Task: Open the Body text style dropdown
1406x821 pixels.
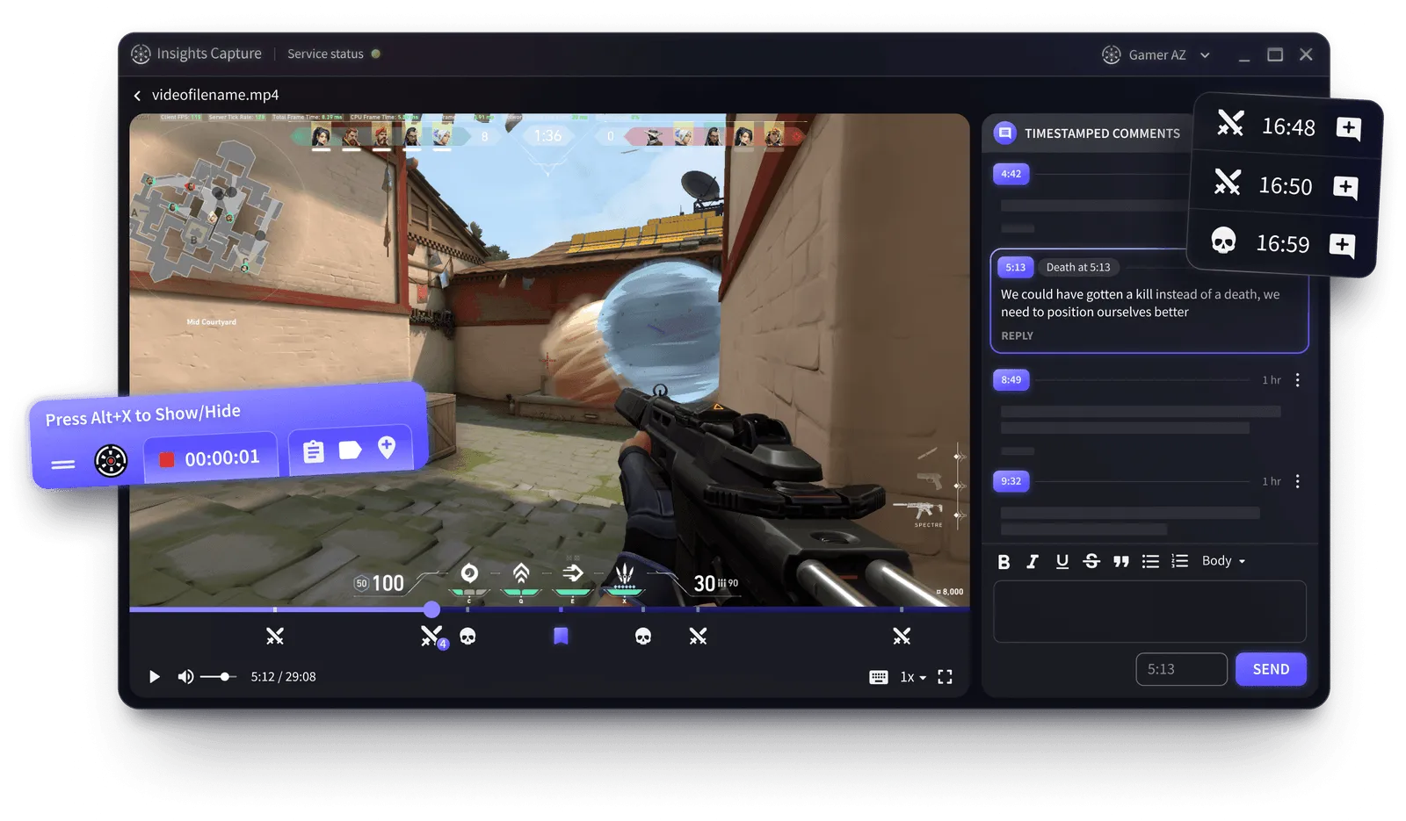Action: point(1222,560)
